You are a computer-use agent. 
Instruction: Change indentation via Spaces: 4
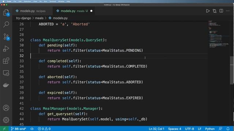[175, 129]
